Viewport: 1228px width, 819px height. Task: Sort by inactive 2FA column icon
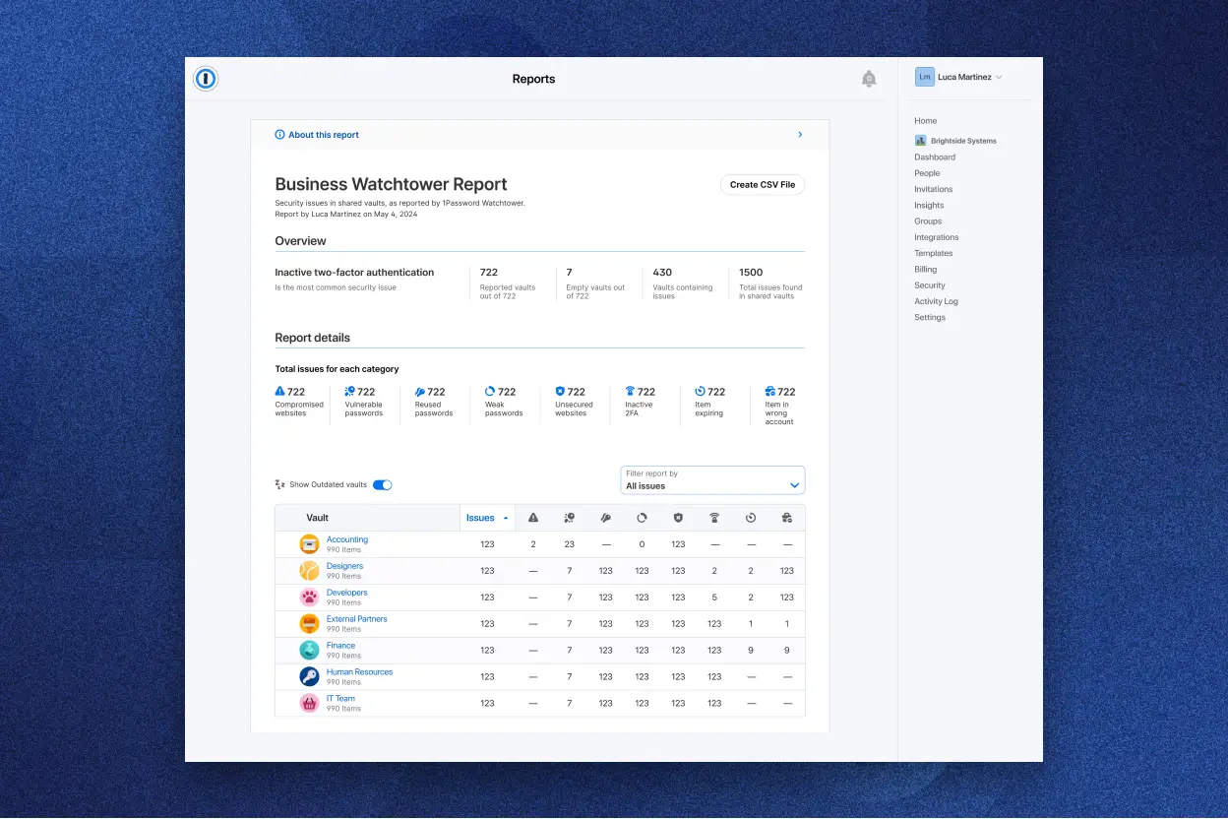714,518
